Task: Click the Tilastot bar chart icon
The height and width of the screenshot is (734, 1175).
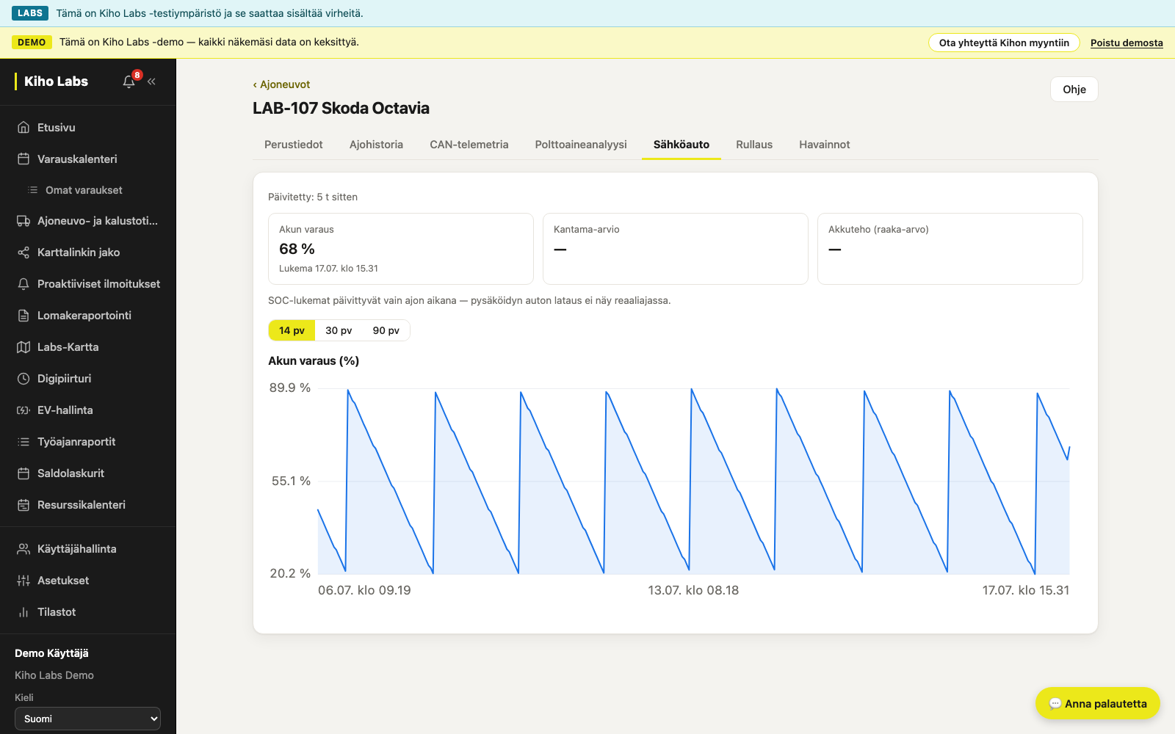Action: click(x=23, y=612)
